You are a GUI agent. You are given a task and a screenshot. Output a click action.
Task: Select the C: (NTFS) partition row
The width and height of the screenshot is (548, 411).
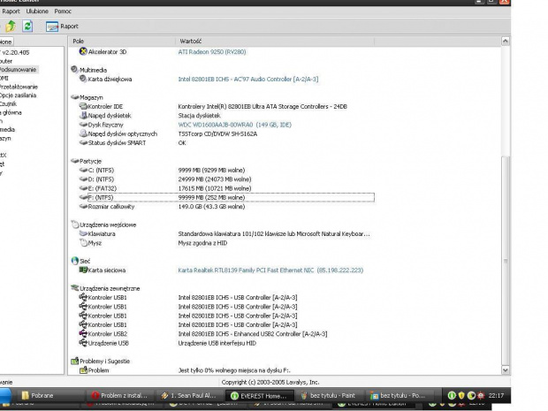pos(227,171)
